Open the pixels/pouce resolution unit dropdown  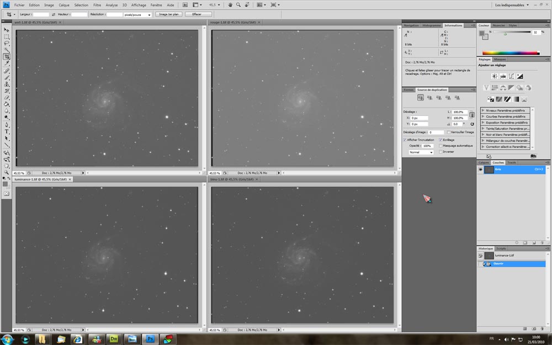click(138, 14)
